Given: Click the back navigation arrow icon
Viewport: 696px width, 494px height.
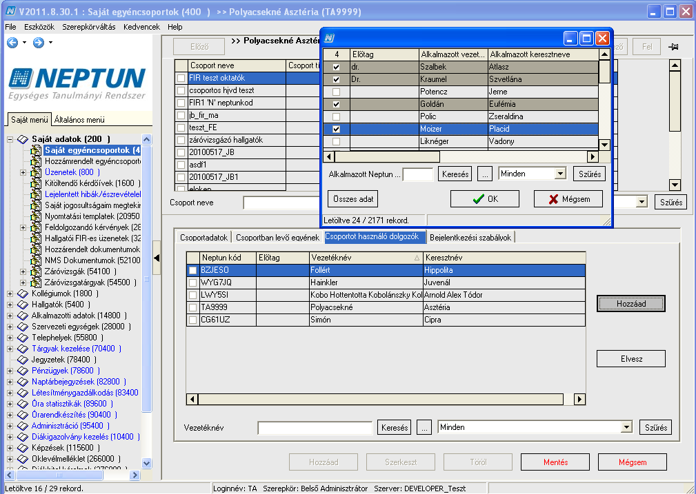Looking at the screenshot, I should (x=12, y=43).
